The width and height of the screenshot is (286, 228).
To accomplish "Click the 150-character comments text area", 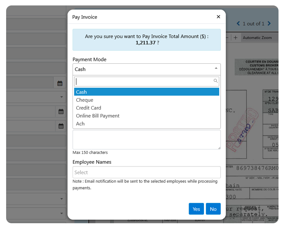I will pos(146,140).
